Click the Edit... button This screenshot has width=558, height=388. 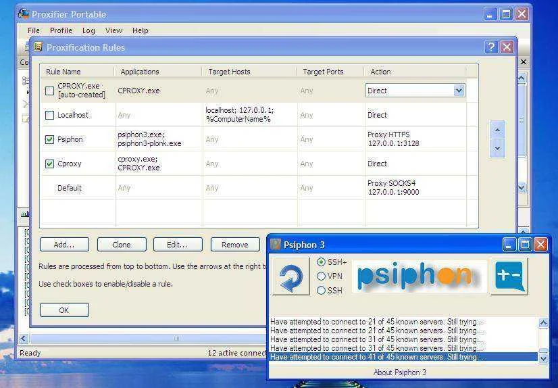point(178,245)
